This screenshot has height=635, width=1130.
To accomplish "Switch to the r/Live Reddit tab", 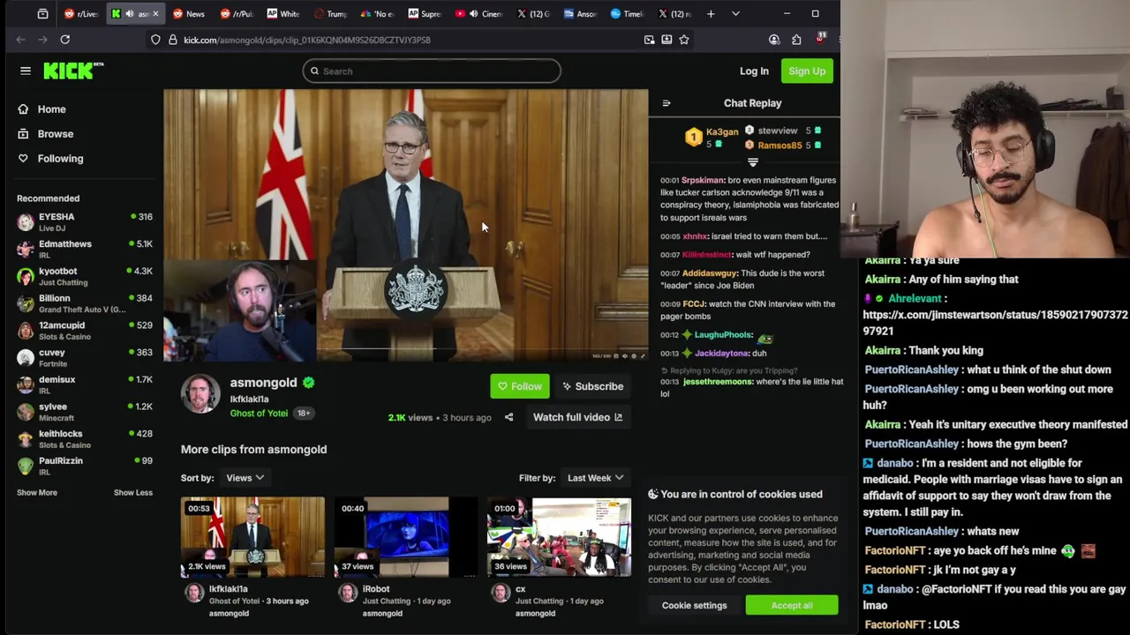I will pos(81,14).
